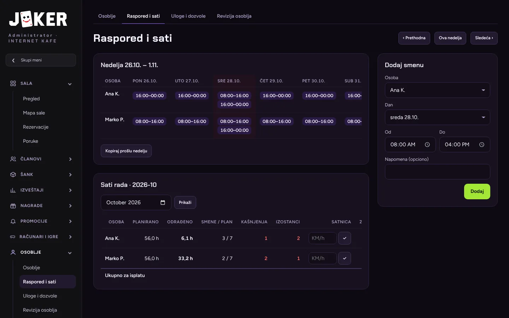Open the Dan dropdown showing sreda 28.10.
The height and width of the screenshot is (318, 509).
point(438,117)
